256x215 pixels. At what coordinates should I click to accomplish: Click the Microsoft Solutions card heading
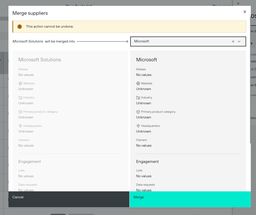click(39, 59)
